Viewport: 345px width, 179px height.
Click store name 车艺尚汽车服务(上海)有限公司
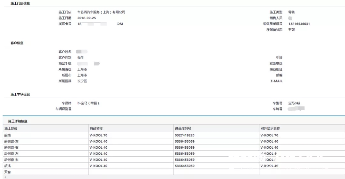[101, 12]
